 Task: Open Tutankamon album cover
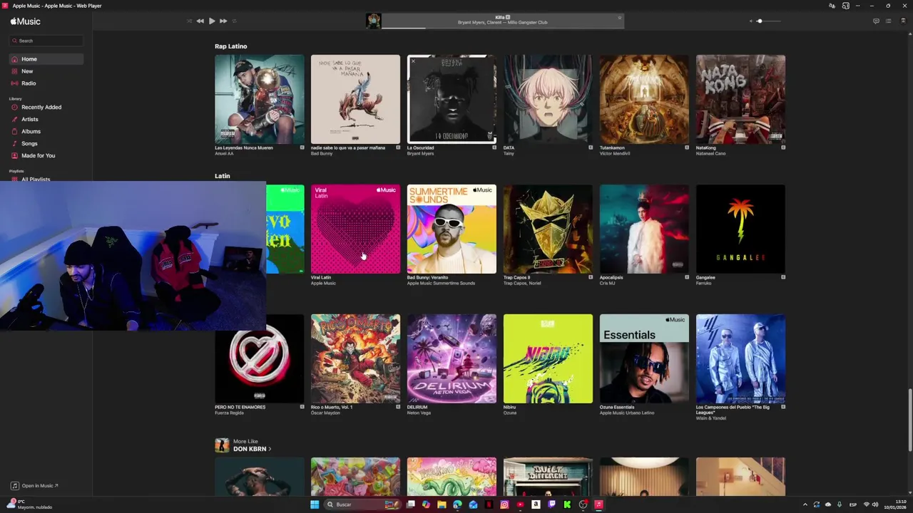[644, 99]
